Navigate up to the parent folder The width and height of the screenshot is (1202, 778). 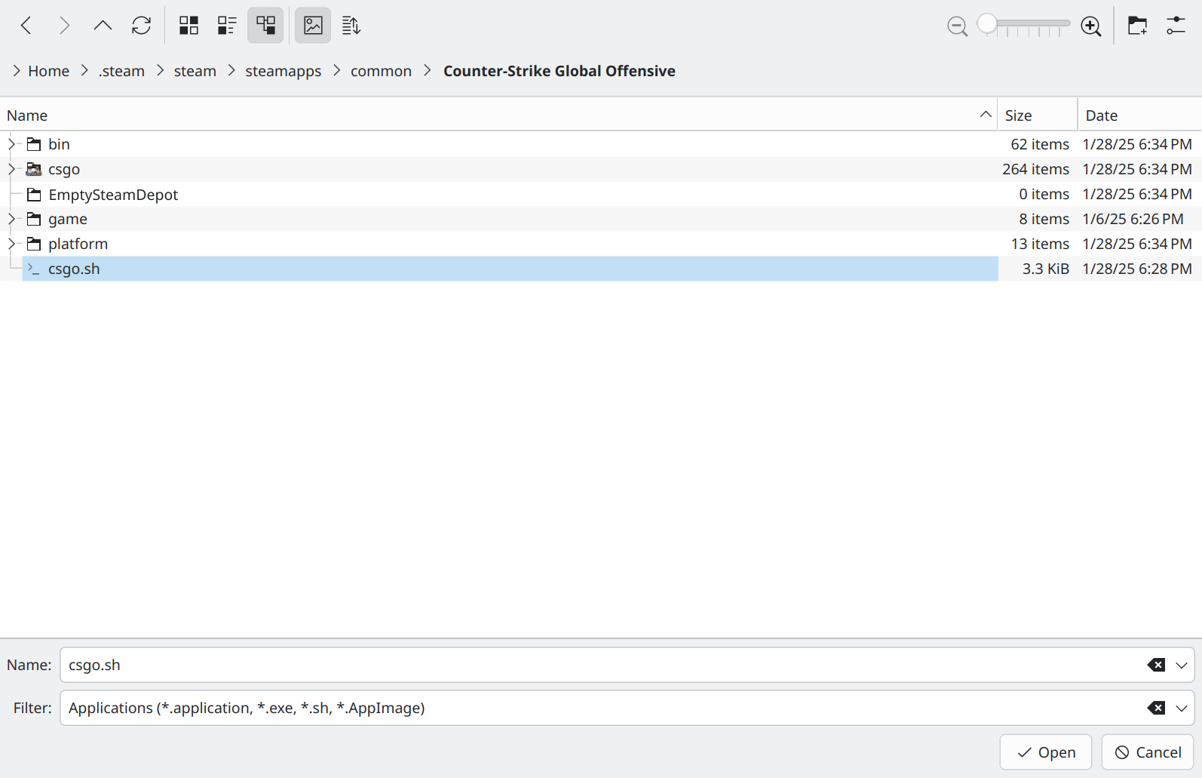tap(103, 26)
